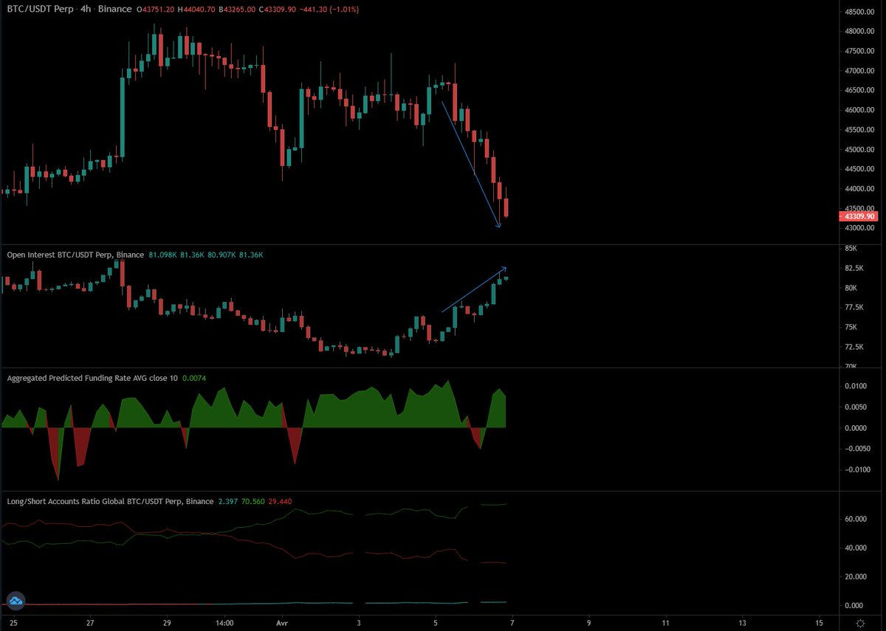Click the Avr month label on time axis
The image size is (886, 631).
coord(283,623)
